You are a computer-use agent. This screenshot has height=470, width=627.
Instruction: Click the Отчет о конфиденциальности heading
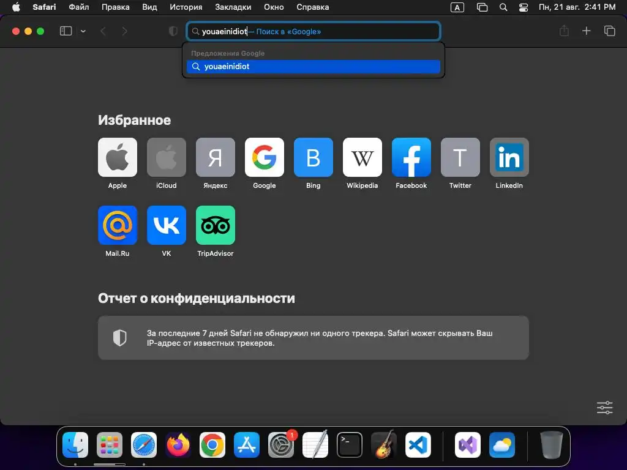point(197,298)
